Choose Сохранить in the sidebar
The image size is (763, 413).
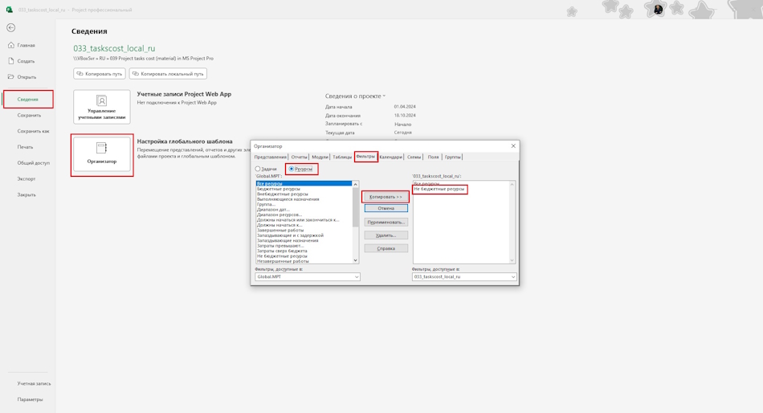coord(29,116)
